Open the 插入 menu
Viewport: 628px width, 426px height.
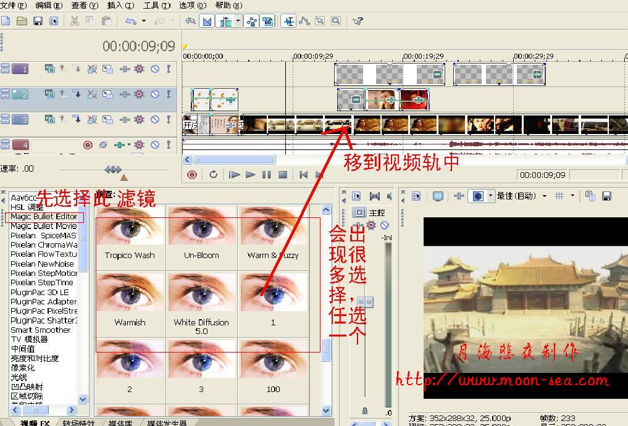click(x=120, y=5)
